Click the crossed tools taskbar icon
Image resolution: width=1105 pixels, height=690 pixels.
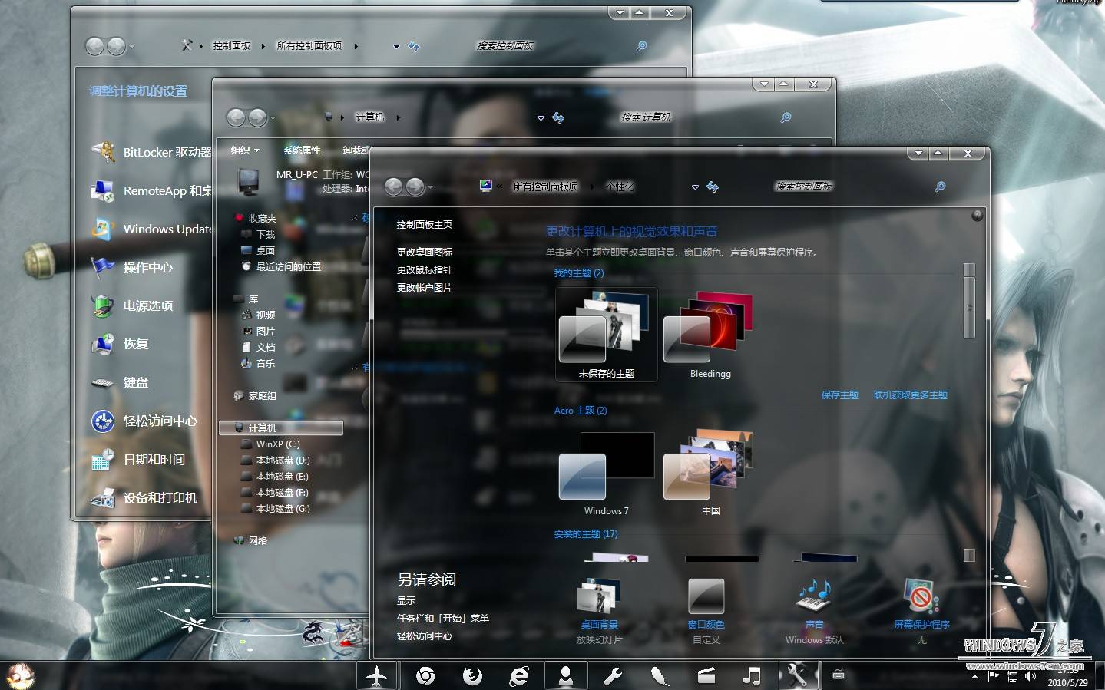click(x=798, y=675)
